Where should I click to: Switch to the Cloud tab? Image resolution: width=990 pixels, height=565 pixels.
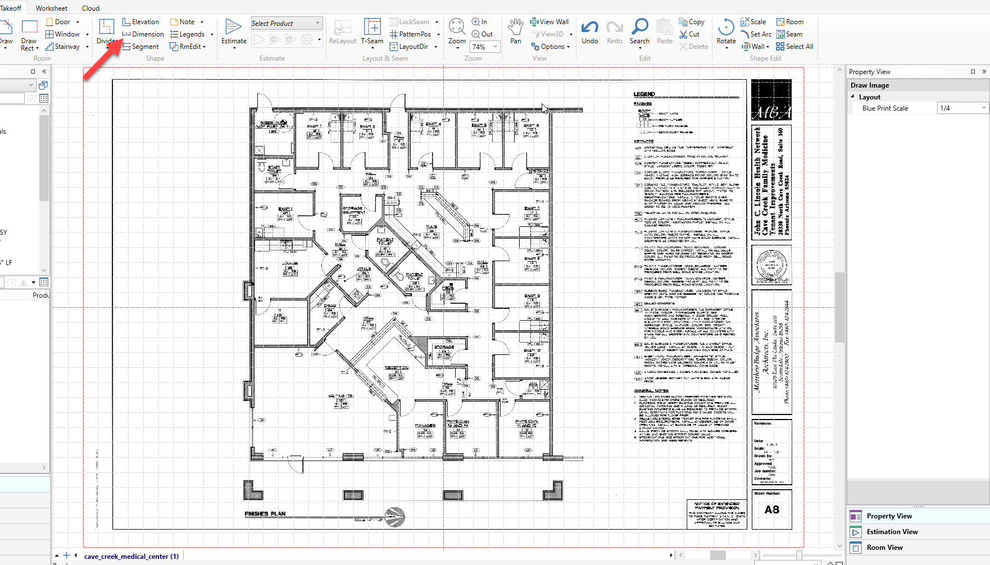point(90,8)
